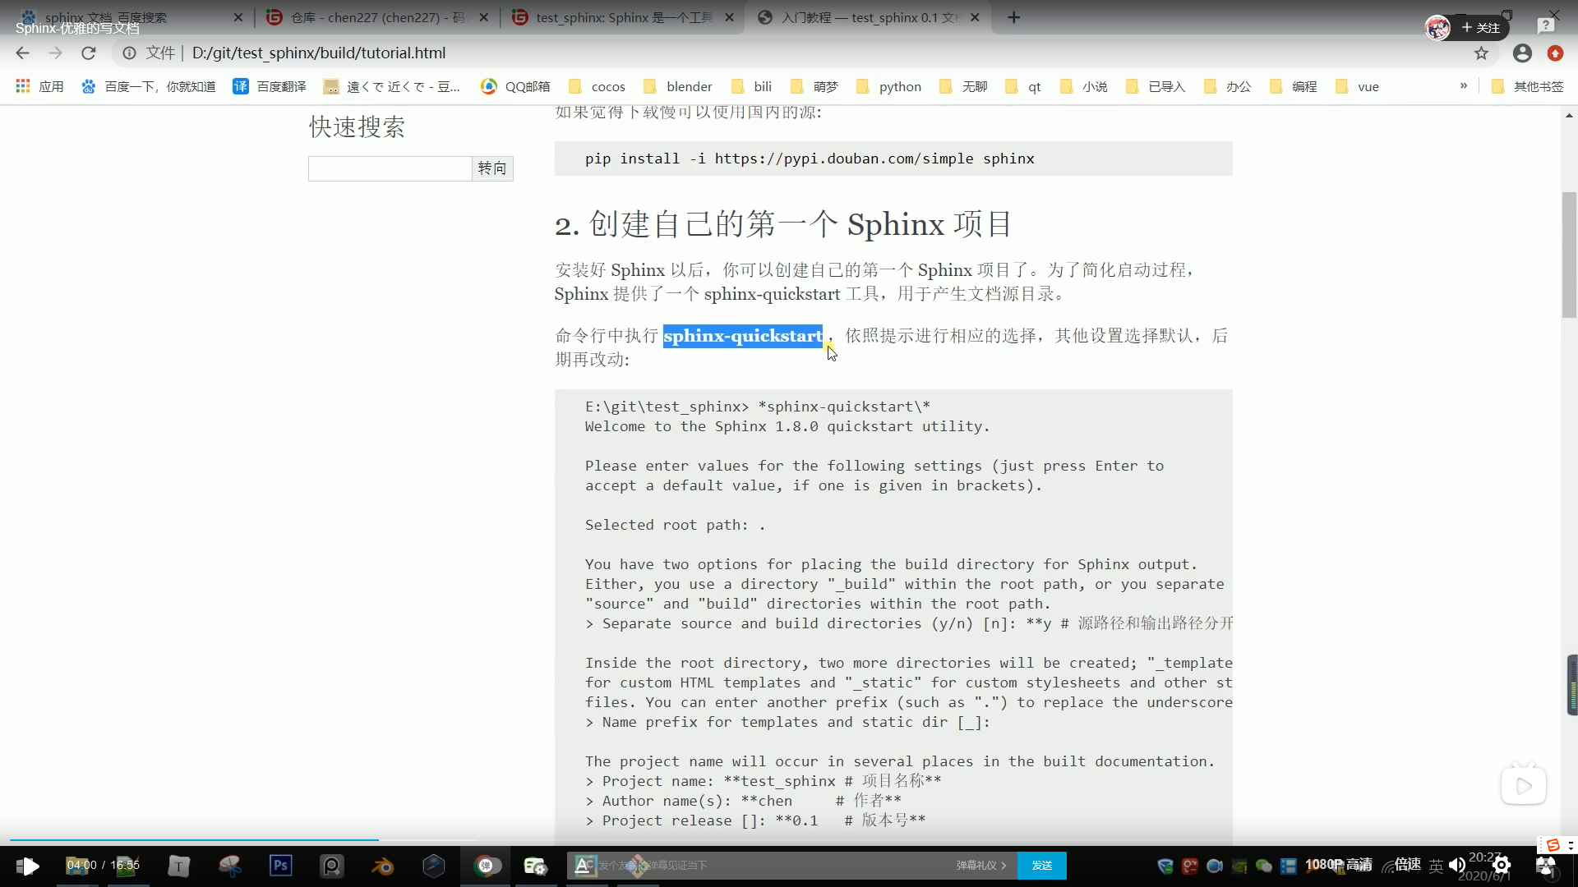The image size is (1578, 887).
Task: Open the browser profile avatar
Action: coord(1521,53)
